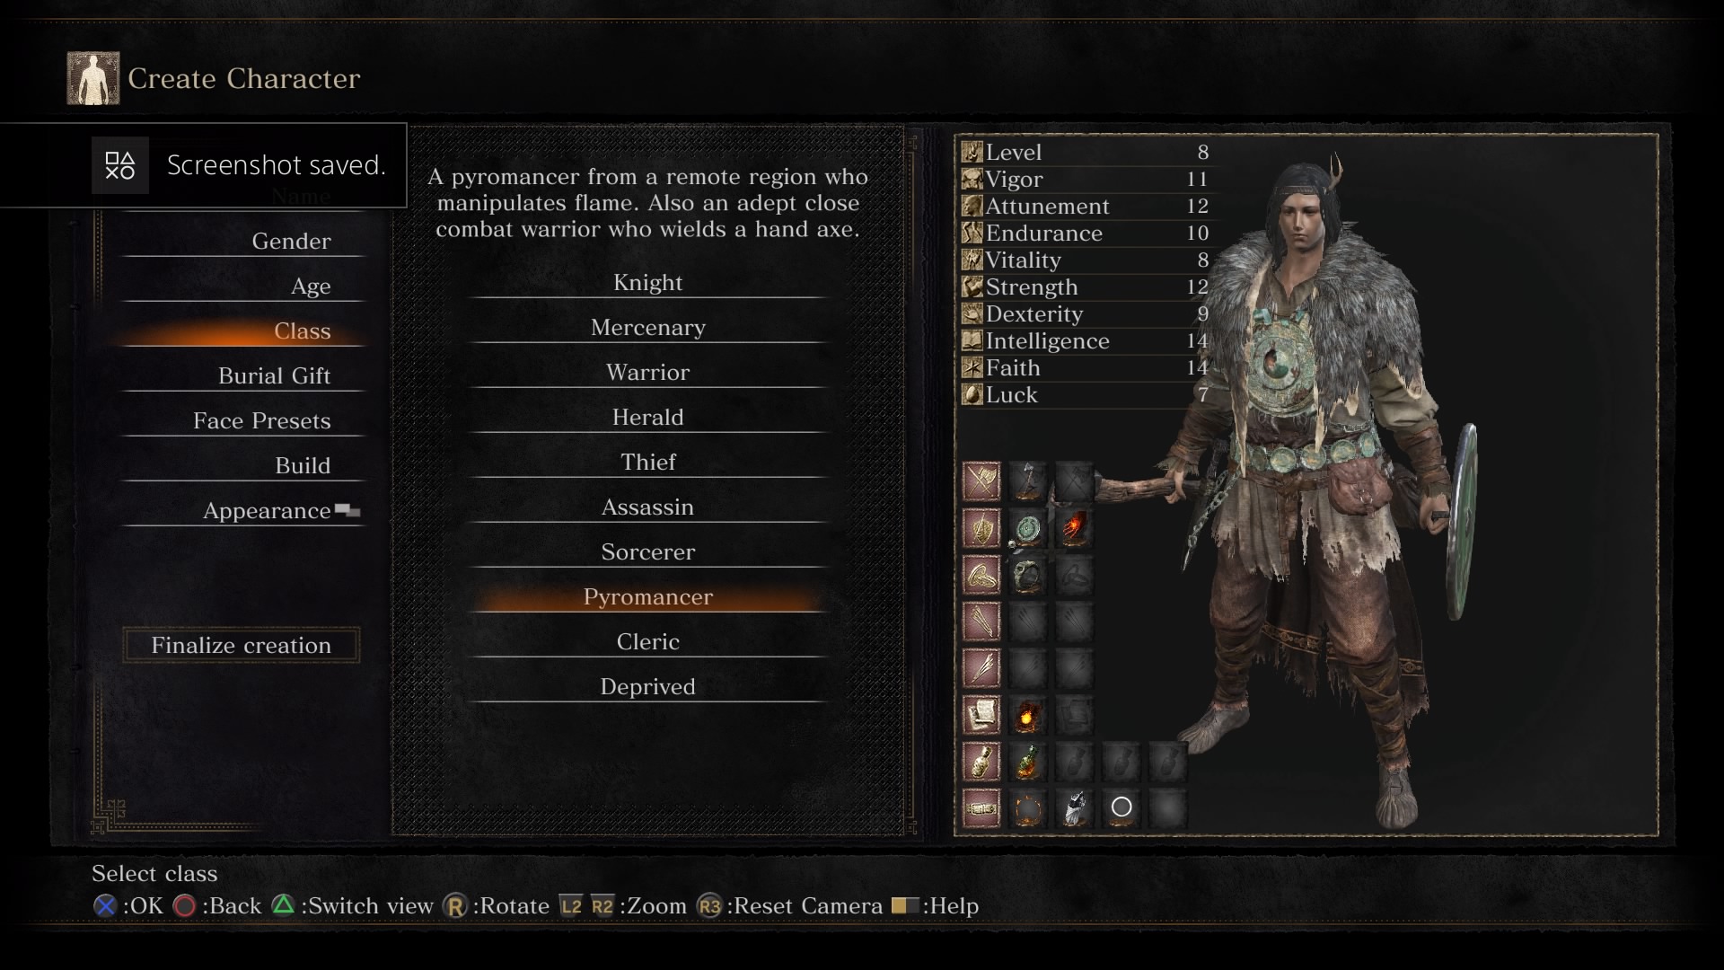Click the fireball spell icon
The width and height of the screenshot is (1724, 970).
coord(1028,716)
